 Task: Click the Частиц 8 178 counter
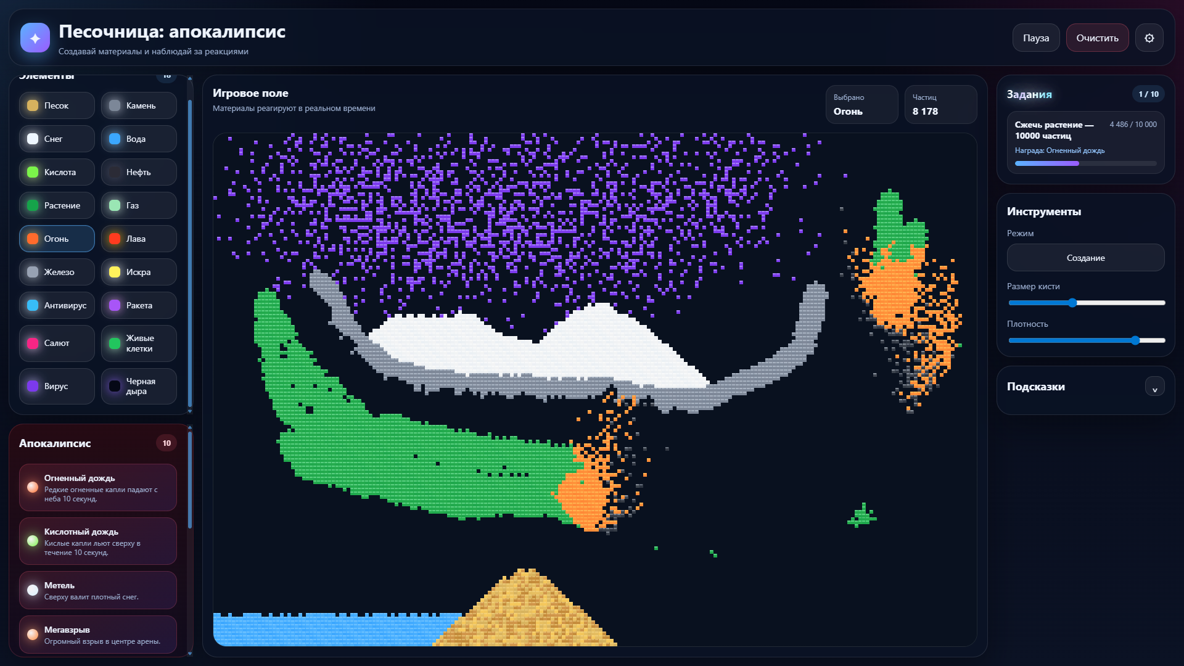pos(940,105)
